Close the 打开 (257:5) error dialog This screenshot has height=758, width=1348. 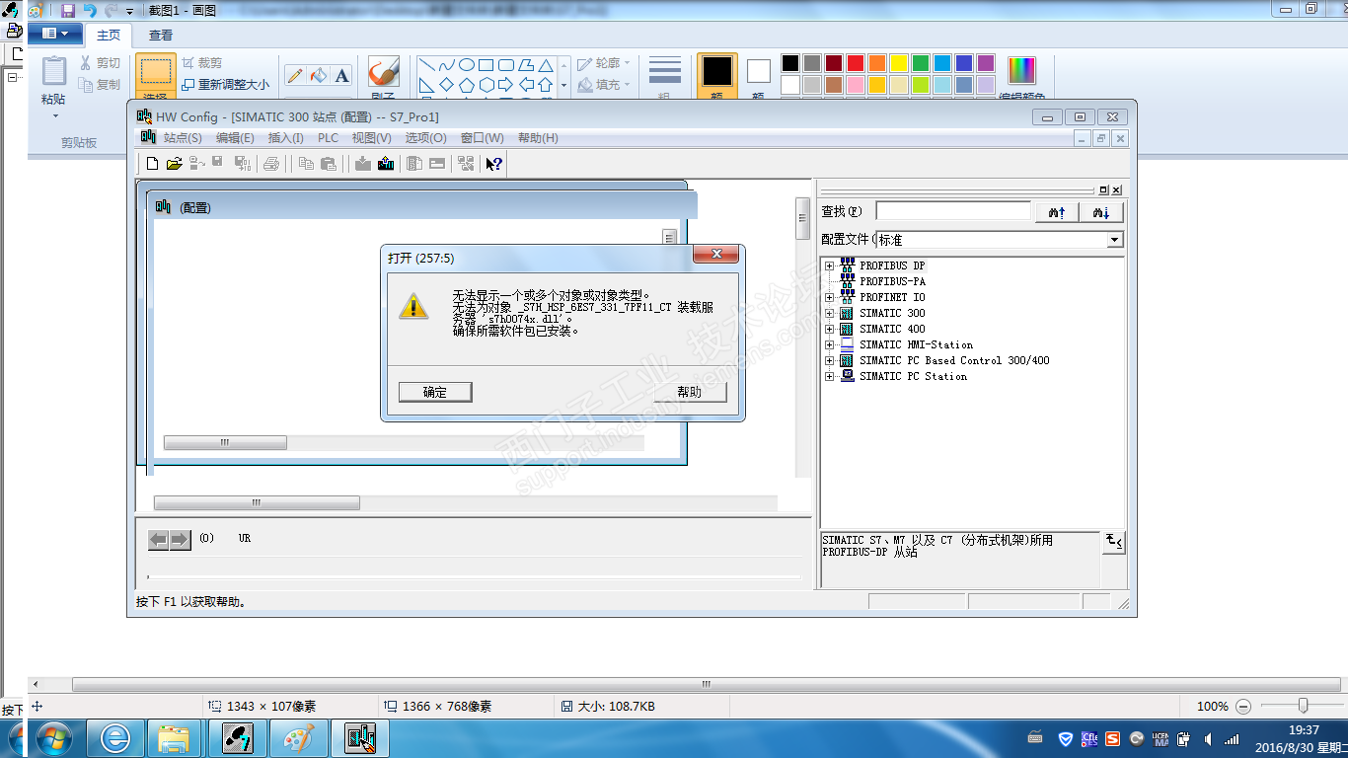click(715, 254)
